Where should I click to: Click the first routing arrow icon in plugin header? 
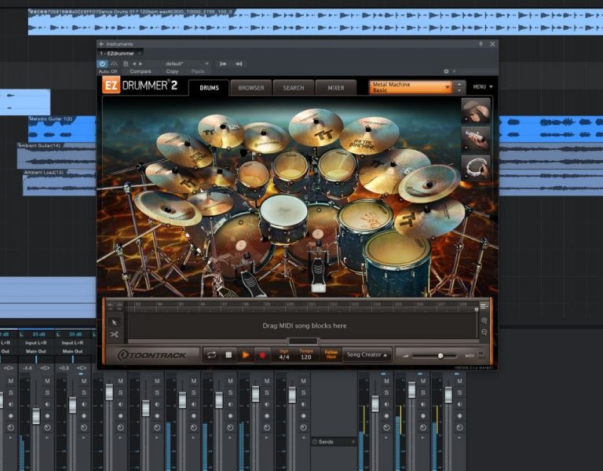pyautogui.click(x=223, y=64)
